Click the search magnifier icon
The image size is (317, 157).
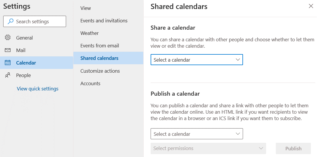[11, 22]
